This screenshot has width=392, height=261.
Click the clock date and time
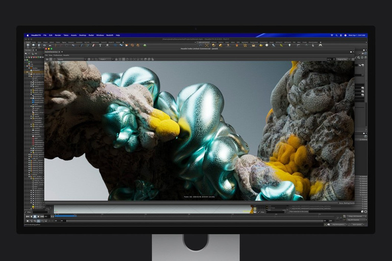[357, 35]
